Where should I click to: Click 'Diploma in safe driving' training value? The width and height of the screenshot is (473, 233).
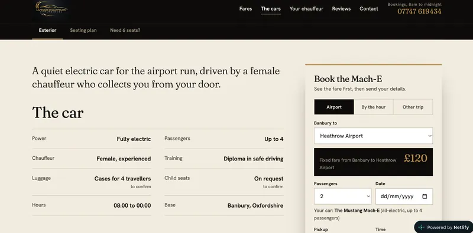[x=254, y=159]
